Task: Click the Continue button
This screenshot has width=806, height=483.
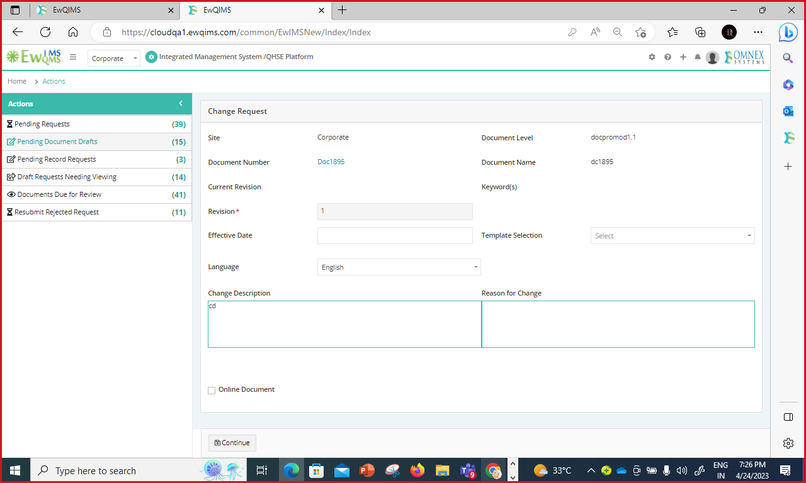Action: click(x=232, y=443)
